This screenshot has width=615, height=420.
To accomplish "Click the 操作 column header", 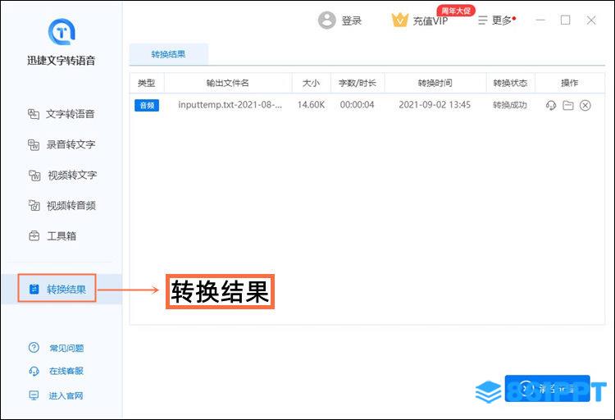I will (570, 83).
